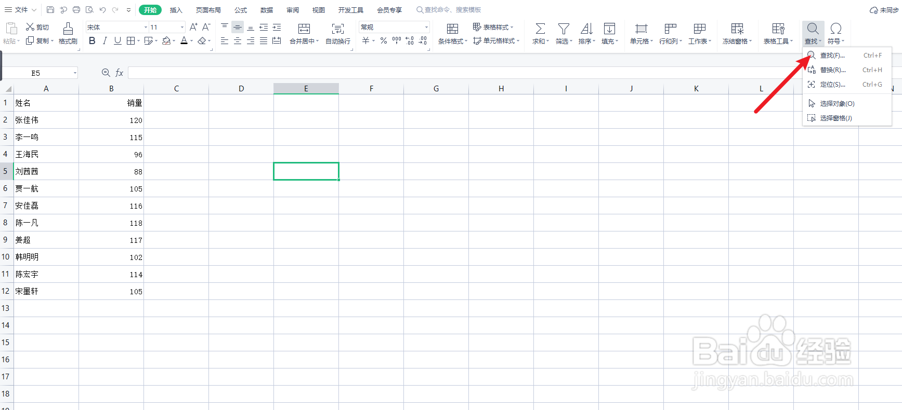Switch to the 插入 tab
This screenshot has height=410, width=902.
tap(176, 10)
